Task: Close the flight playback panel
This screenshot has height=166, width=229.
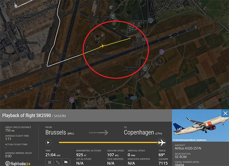Action: pyautogui.click(x=225, y=113)
